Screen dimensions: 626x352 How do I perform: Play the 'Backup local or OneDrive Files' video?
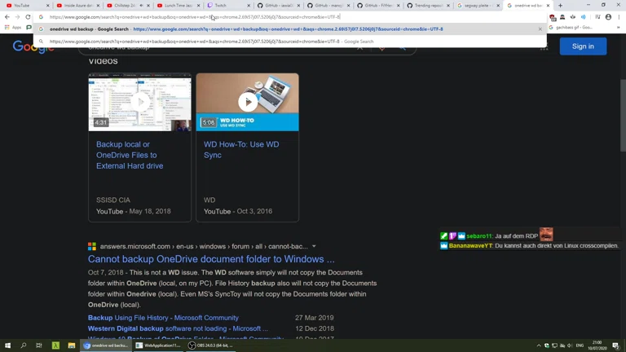[139, 102]
